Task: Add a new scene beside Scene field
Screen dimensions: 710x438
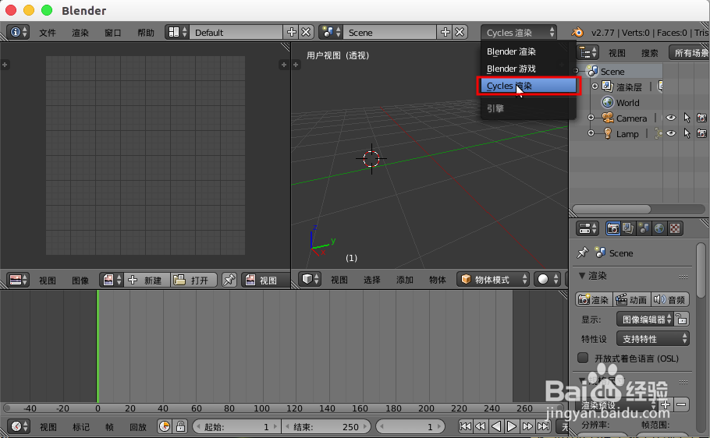Action: coord(445,32)
